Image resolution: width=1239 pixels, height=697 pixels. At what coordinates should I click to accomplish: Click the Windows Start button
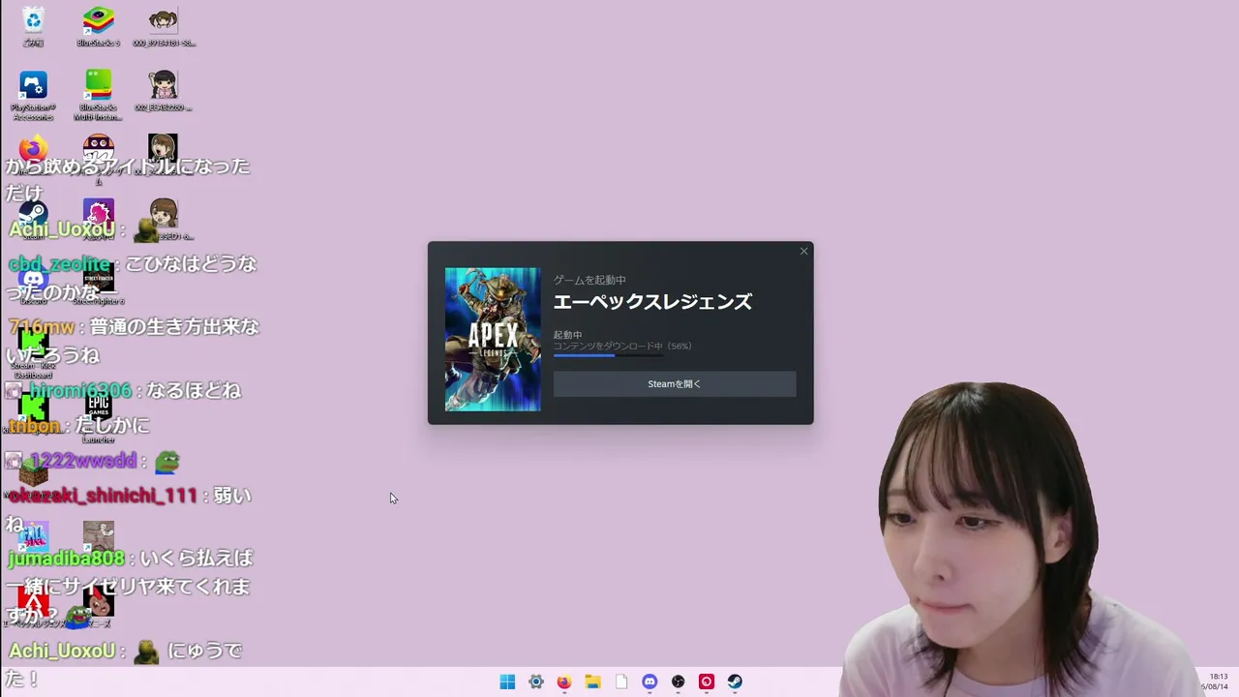507,682
